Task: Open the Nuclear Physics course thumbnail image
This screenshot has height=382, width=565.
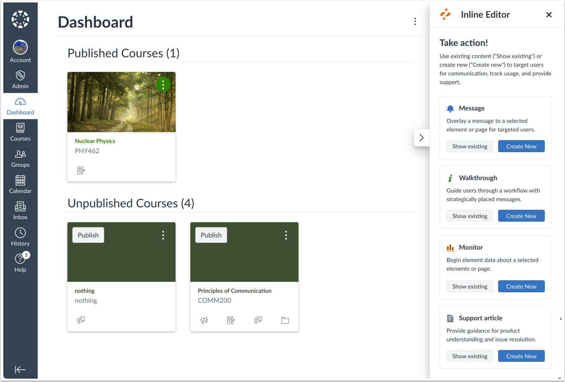Action: 121,102
